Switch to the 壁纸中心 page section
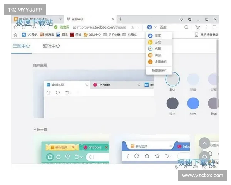This screenshot has height=185, width=231. [51, 46]
